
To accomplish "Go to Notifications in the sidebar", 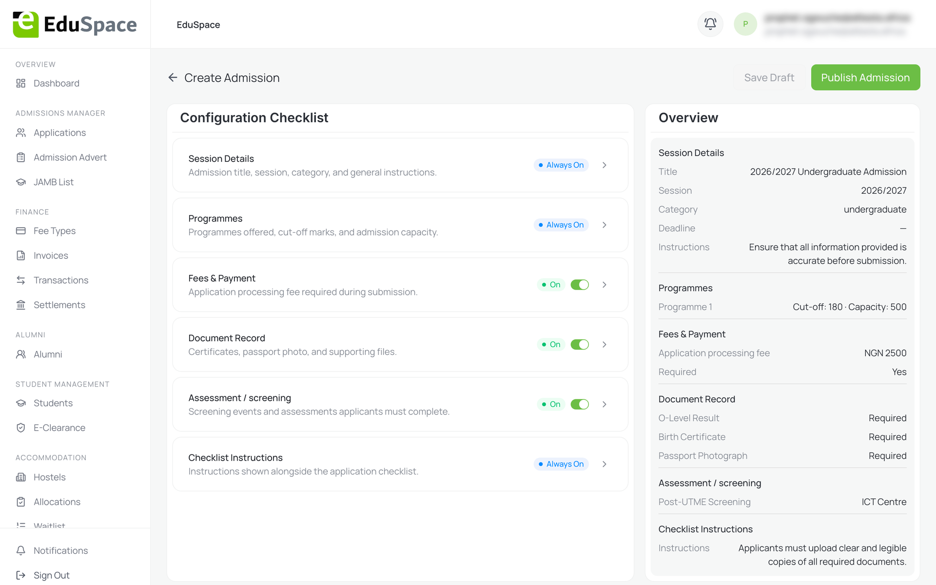I will 60,550.
